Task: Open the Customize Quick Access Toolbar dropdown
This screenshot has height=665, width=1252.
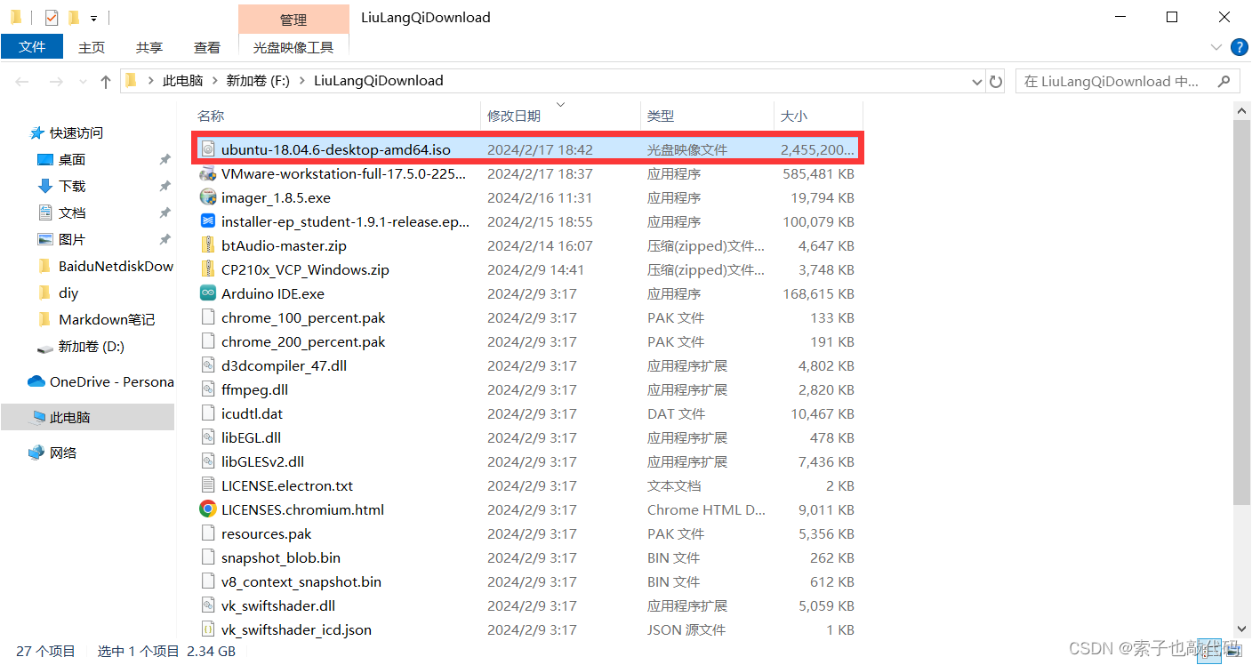Action: click(x=93, y=18)
